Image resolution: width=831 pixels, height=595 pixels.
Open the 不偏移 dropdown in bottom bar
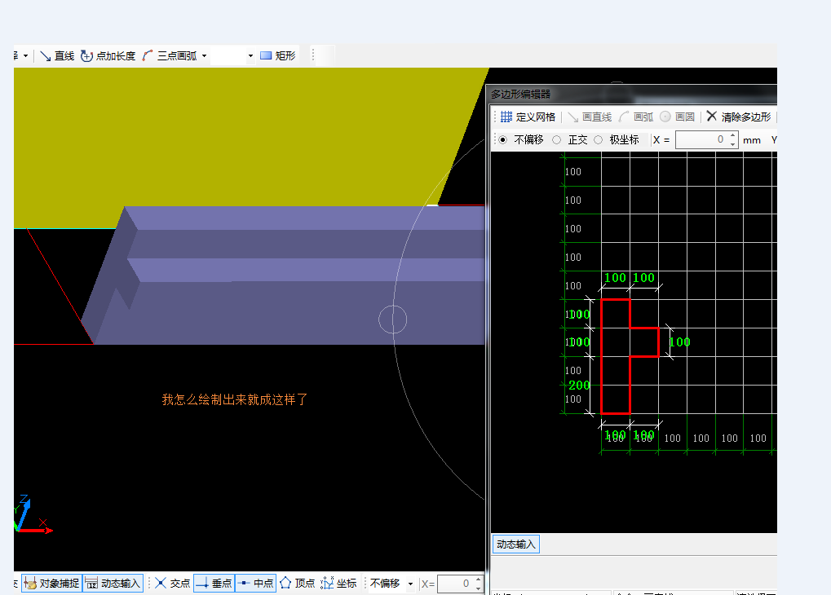click(410, 584)
